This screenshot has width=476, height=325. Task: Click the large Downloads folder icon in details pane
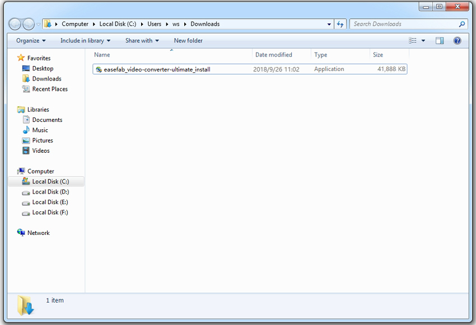click(26, 305)
